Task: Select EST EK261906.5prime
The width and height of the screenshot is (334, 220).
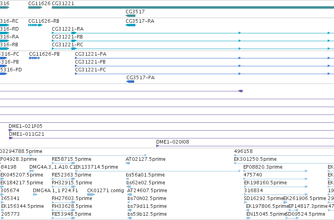Action: click(x=305, y=198)
